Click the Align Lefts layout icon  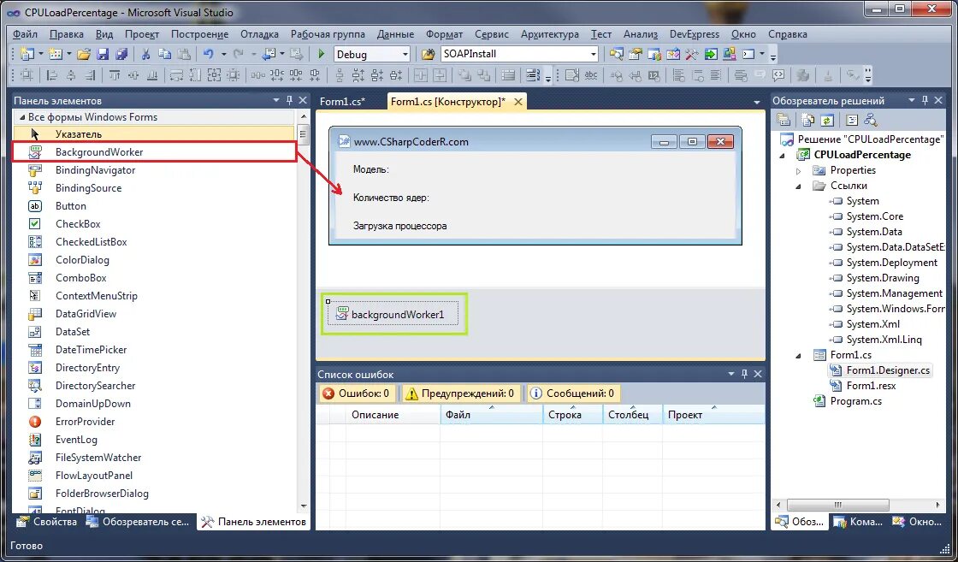pos(52,75)
